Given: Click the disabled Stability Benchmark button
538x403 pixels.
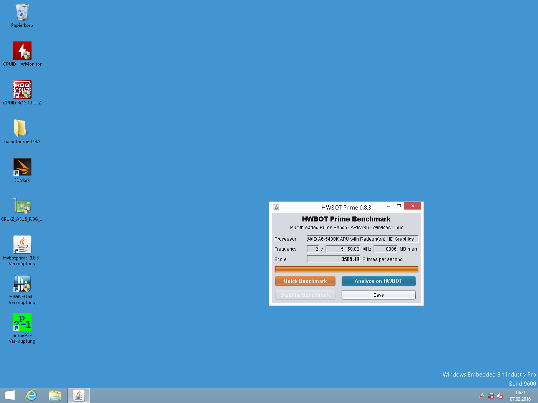Looking at the screenshot, I should pyautogui.click(x=305, y=295).
